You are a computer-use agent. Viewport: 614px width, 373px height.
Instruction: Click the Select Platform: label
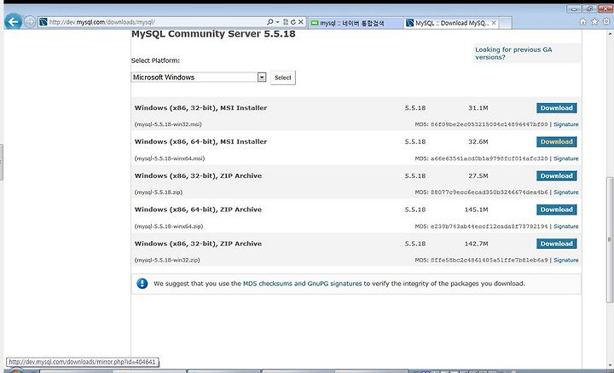(x=155, y=60)
